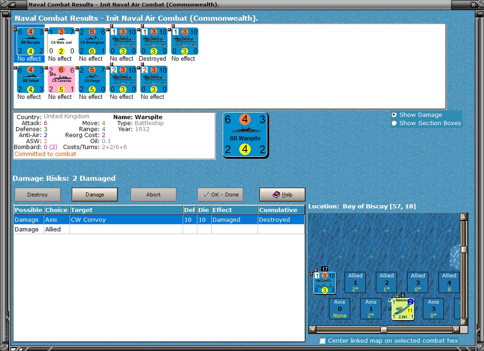The width and height of the screenshot is (484, 351).
Task: Click the window system menu icon in title bar
Action: tap(12, 5)
